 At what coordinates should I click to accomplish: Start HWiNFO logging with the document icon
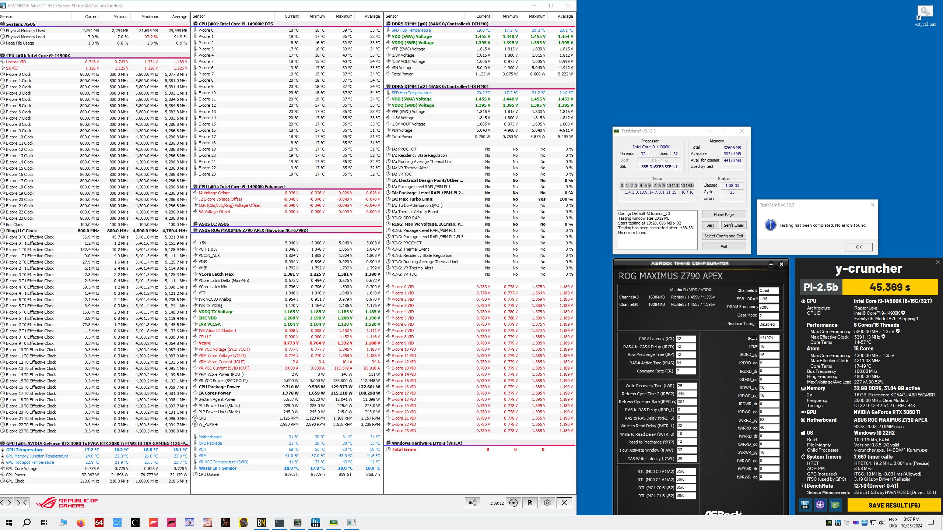pyautogui.click(x=530, y=503)
